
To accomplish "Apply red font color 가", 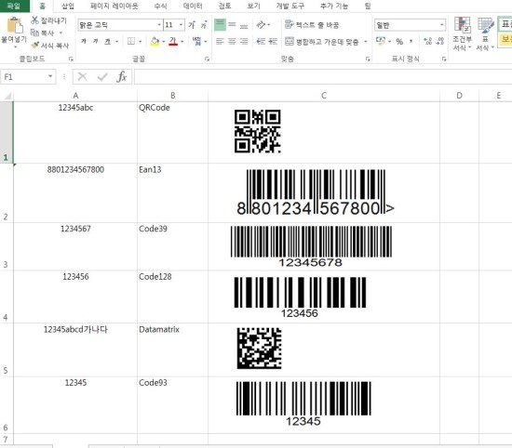I will pos(173,42).
